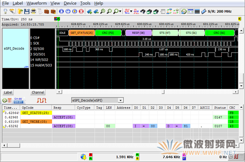The width and height of the screenshot is (245, 162).
Task: Expand the trigger waveform dropdown arrow
Action: [x=131, y=12]
